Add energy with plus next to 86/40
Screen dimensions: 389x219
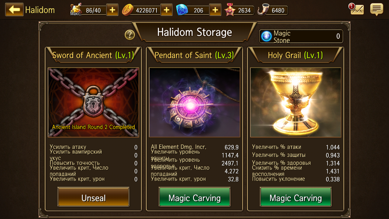(x=112, y=10)
